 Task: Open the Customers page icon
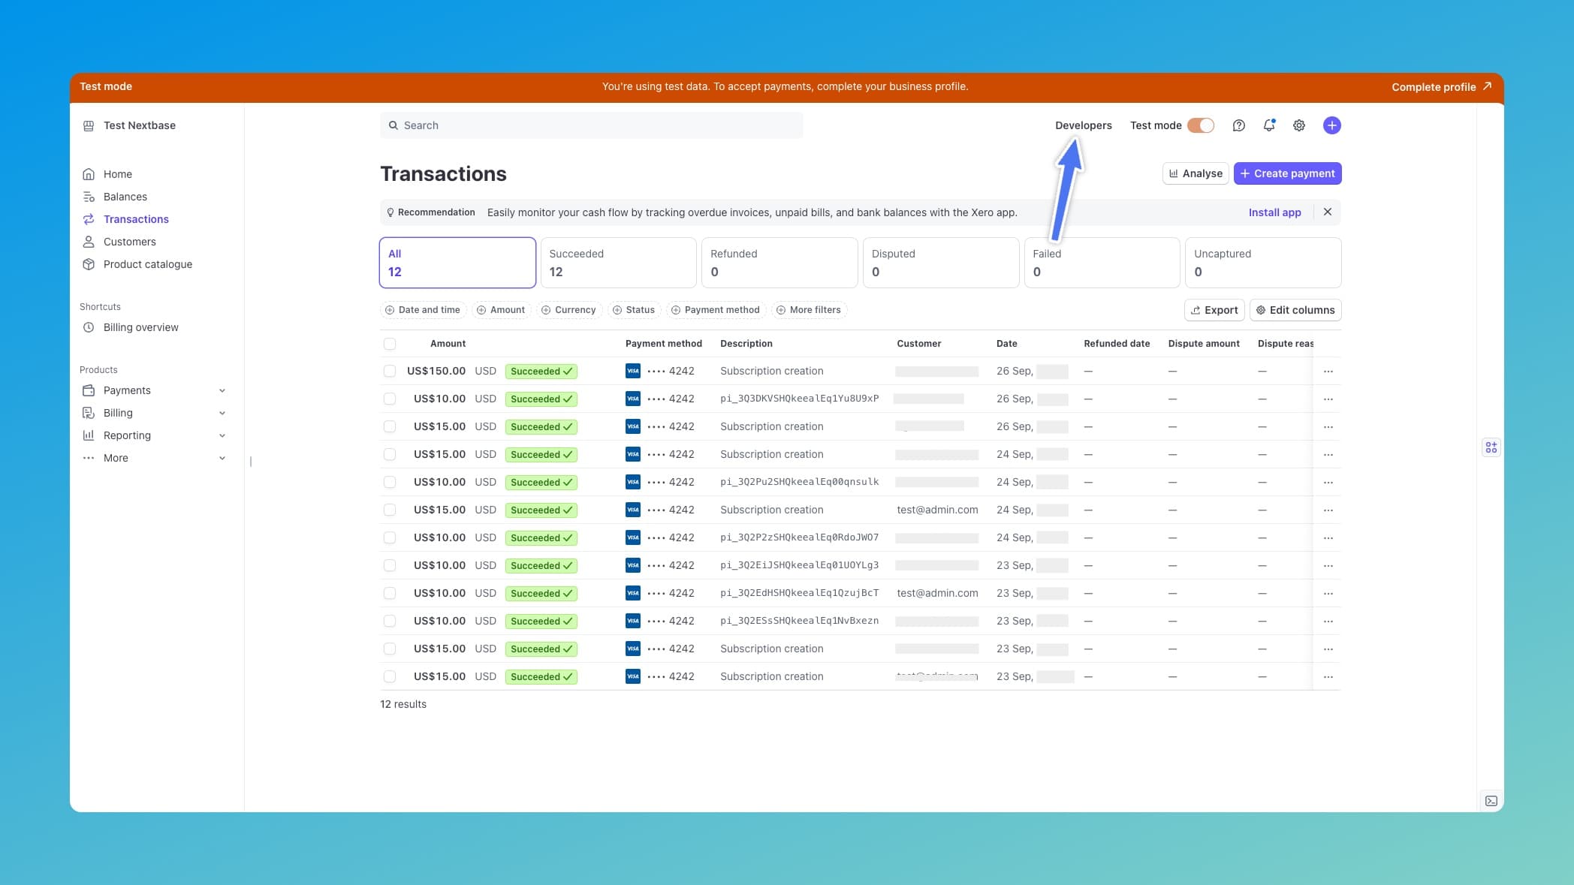pos(89,241)
